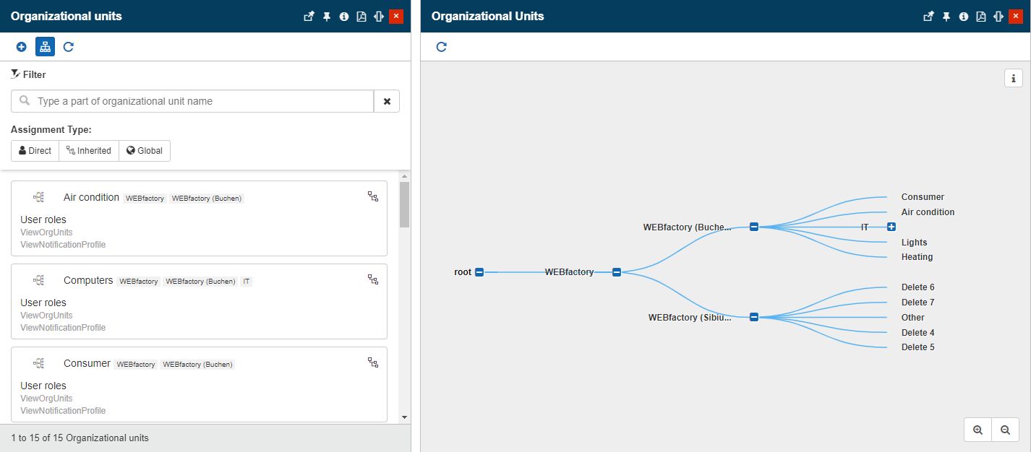The image size is (1031, 452).
Task: Collapse the WEBfactory tree node
Action: 617,272
